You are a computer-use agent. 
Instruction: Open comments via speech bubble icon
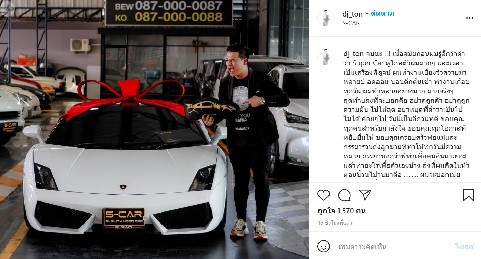[344, 195]
